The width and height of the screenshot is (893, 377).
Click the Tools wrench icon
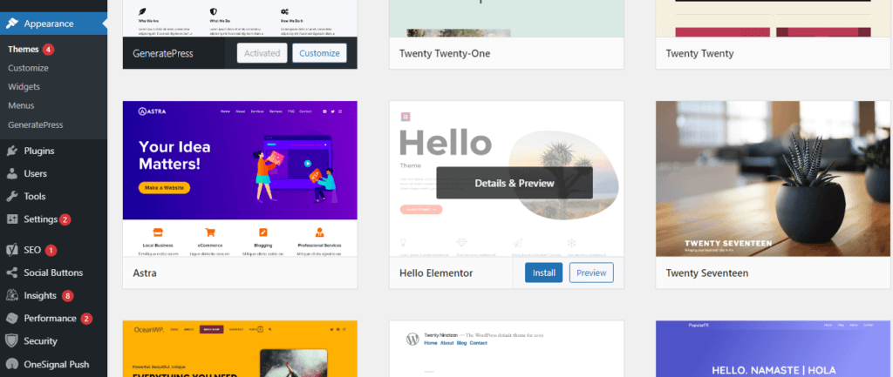12,197
